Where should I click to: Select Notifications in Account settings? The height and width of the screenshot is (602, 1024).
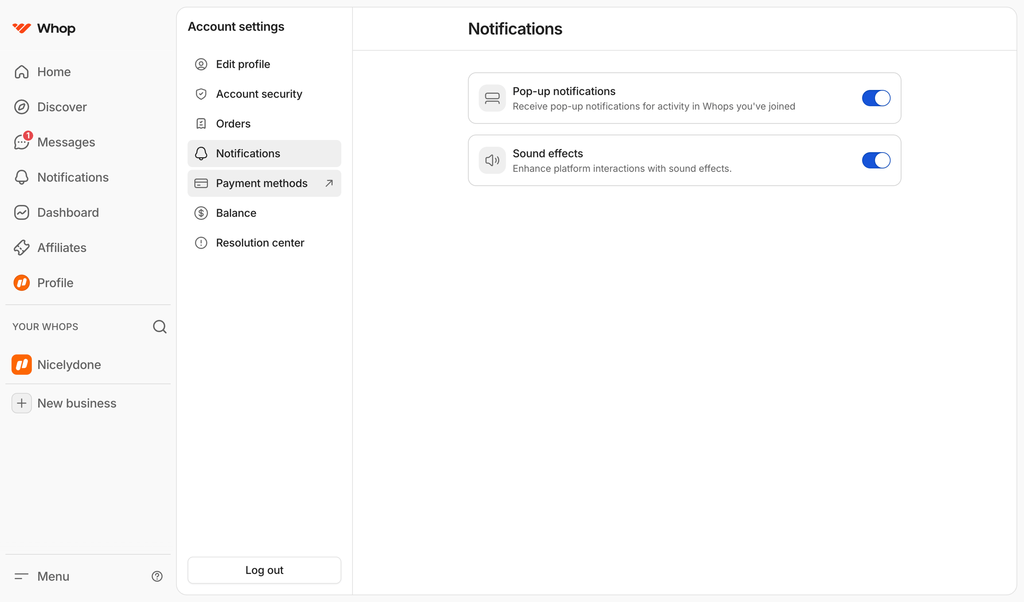click(264, 153)
